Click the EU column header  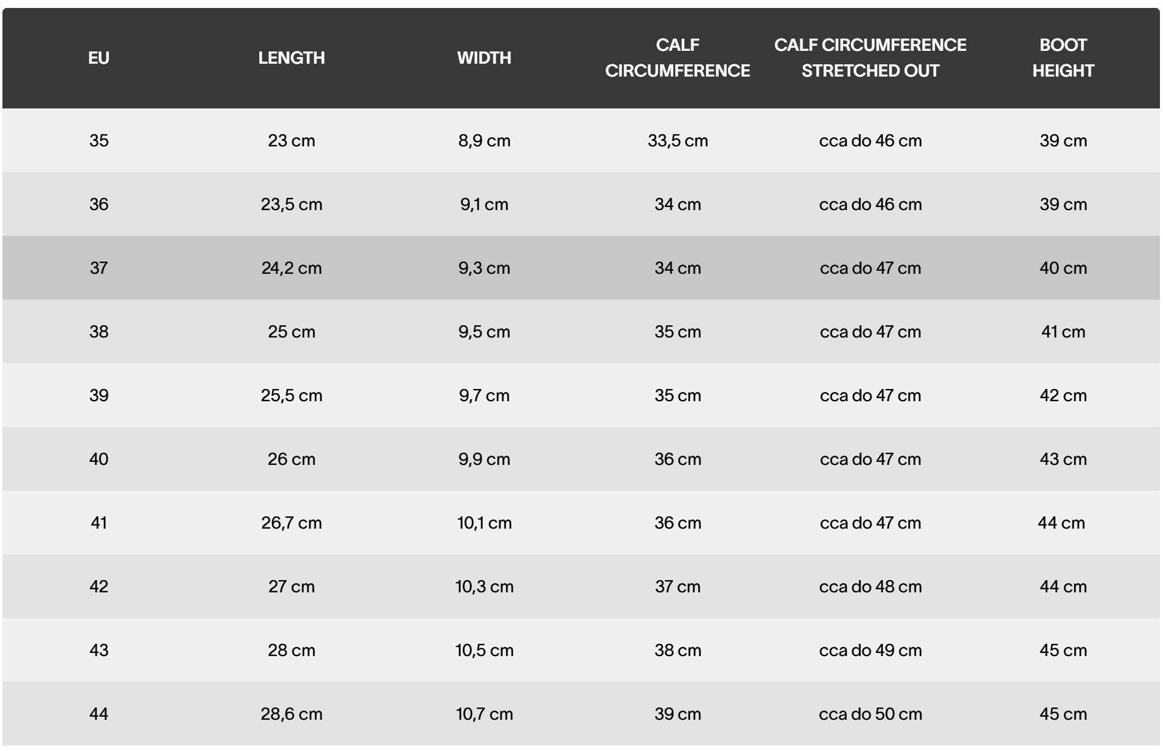point(99,58)
